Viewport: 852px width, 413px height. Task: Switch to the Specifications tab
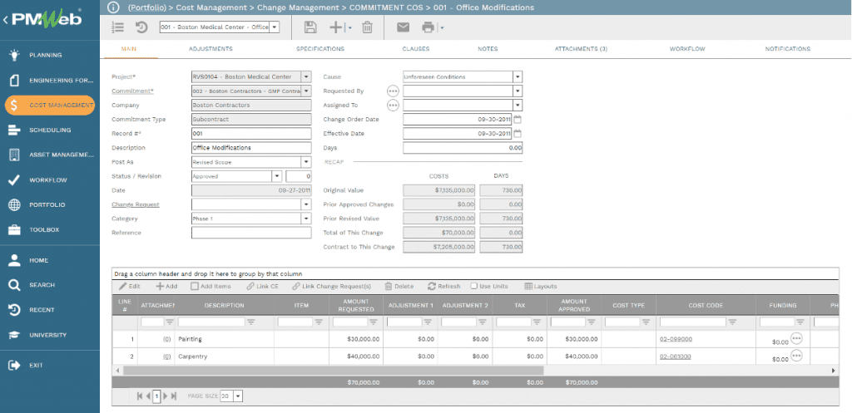pyautogui.click(x=320, y=49)
